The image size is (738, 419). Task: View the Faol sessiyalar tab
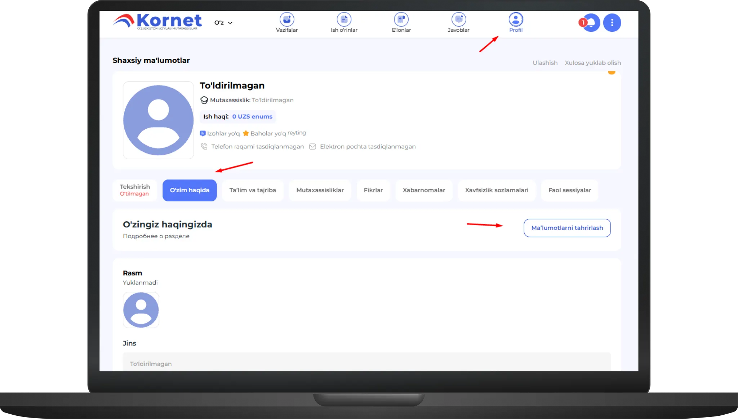569,190
